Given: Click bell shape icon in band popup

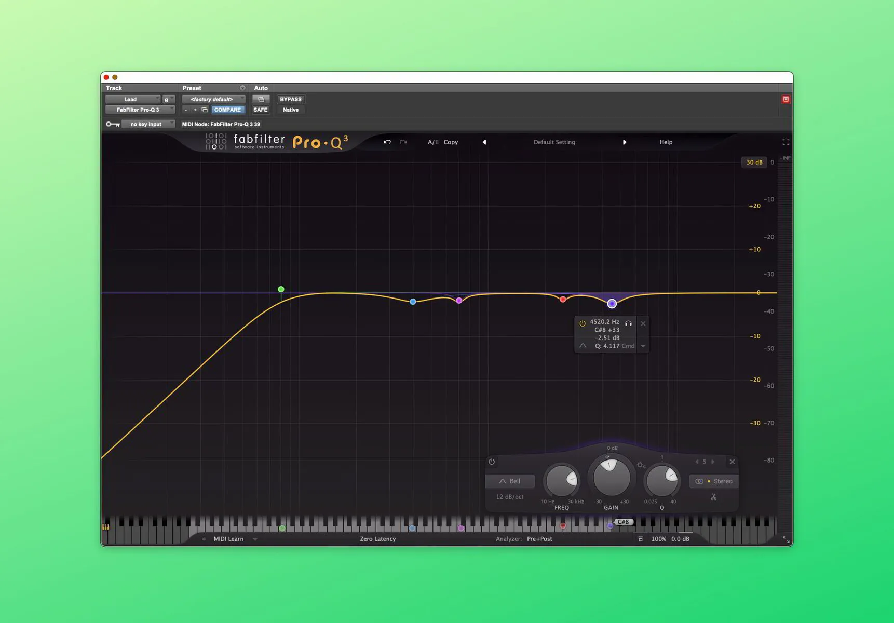Looking at the screenshot, I should (x=583, y=346).
